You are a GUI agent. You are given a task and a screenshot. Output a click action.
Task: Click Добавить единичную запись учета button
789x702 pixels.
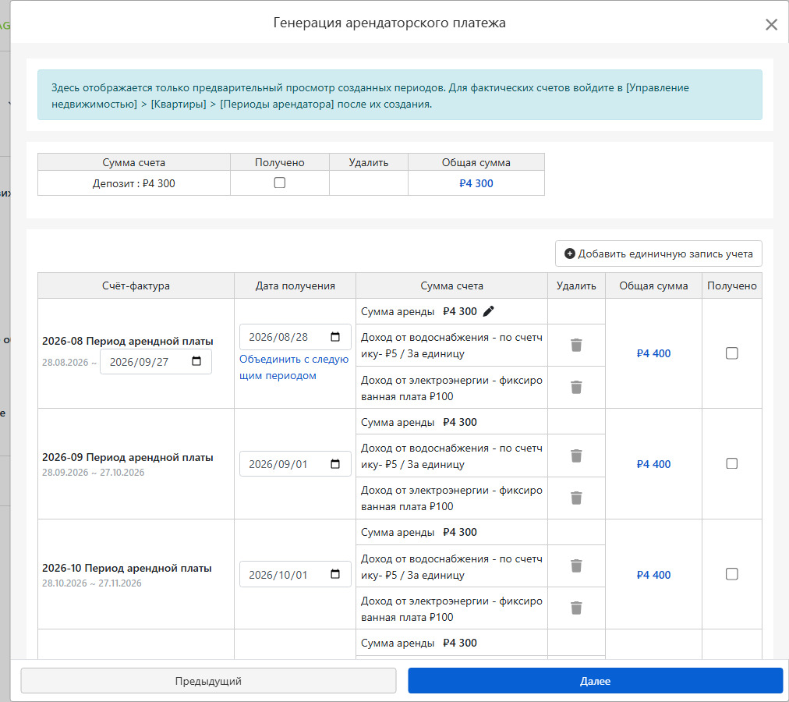click(x=658, y=253)
